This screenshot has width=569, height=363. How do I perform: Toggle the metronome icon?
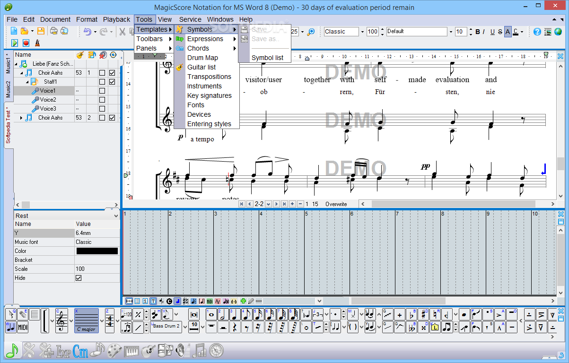37,43
